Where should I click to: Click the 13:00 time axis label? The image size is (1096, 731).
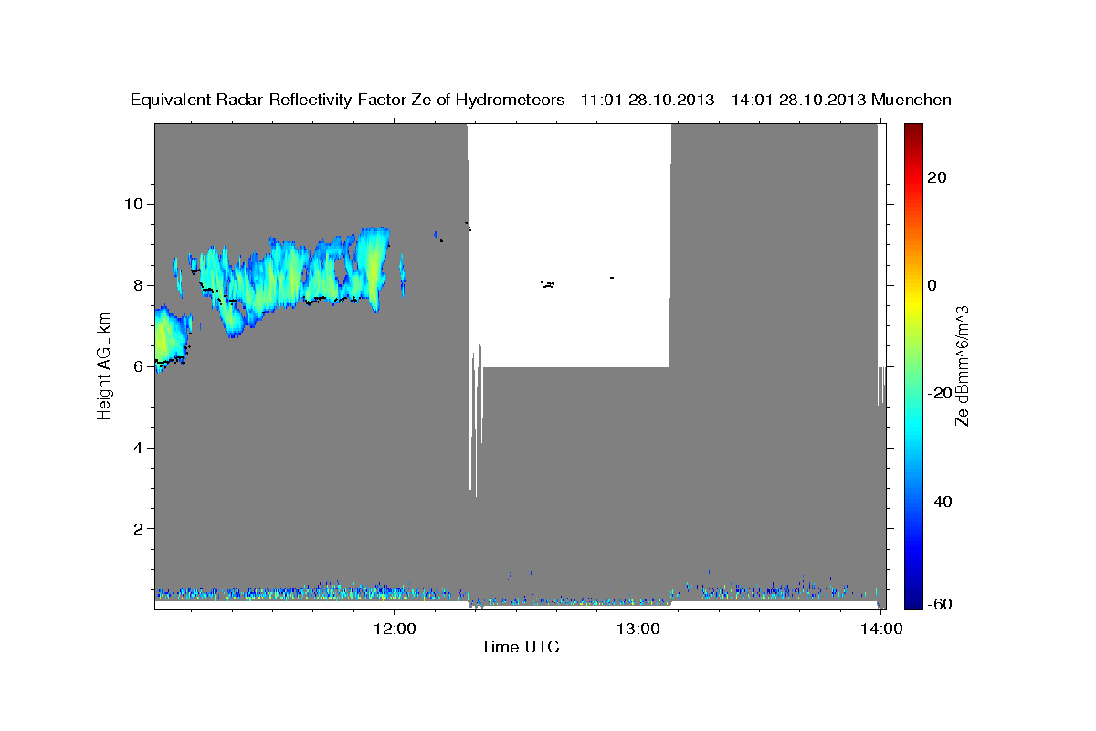tap(637, 629)
